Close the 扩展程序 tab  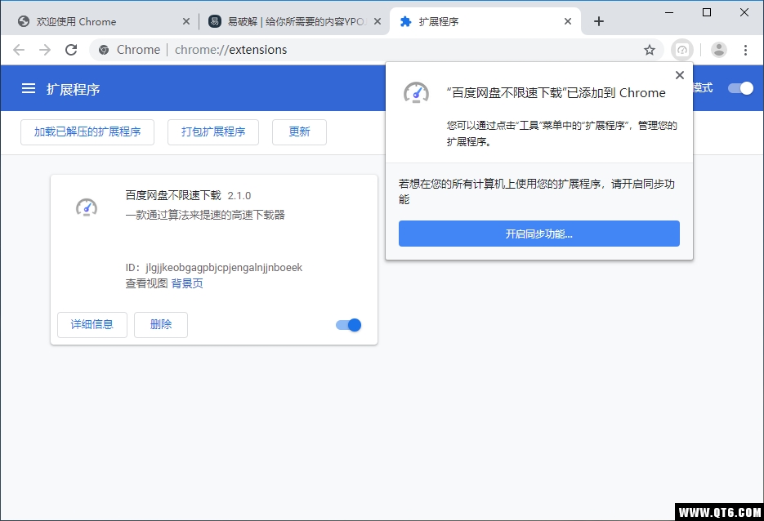pyautogui.click(x=568, y=21)
